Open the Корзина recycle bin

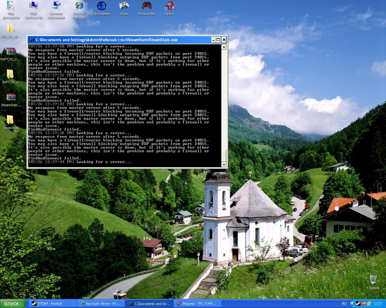coord(373,280)
